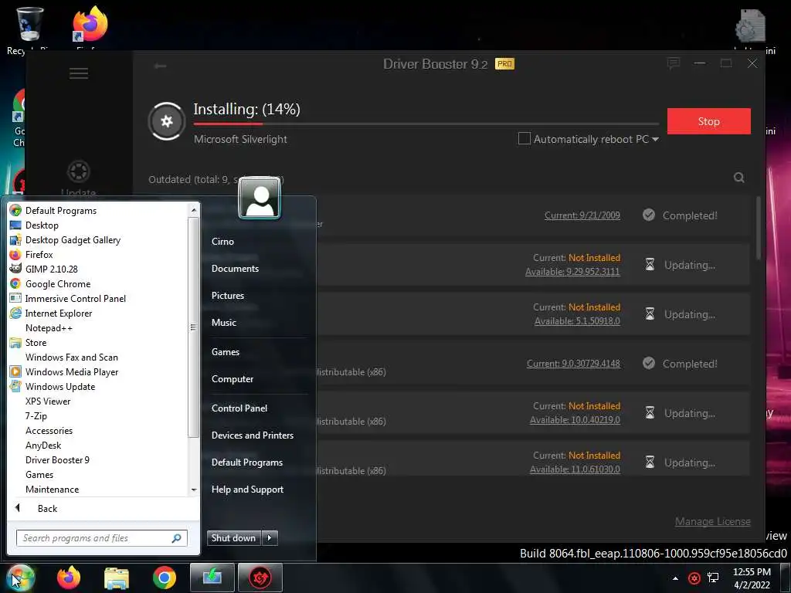The height and width of the screenshot is (593, 791).
Task: Go Back in the programs list
Action: point(47,509)
